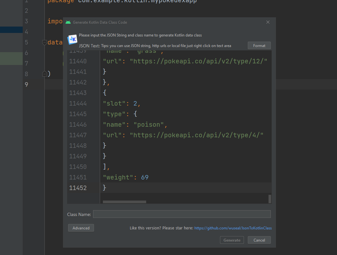Click the JSON area vertical scrollbar thumb
The height and width of the screenshot is (255, 337).
pyautogui.click(x=270, y=198)
